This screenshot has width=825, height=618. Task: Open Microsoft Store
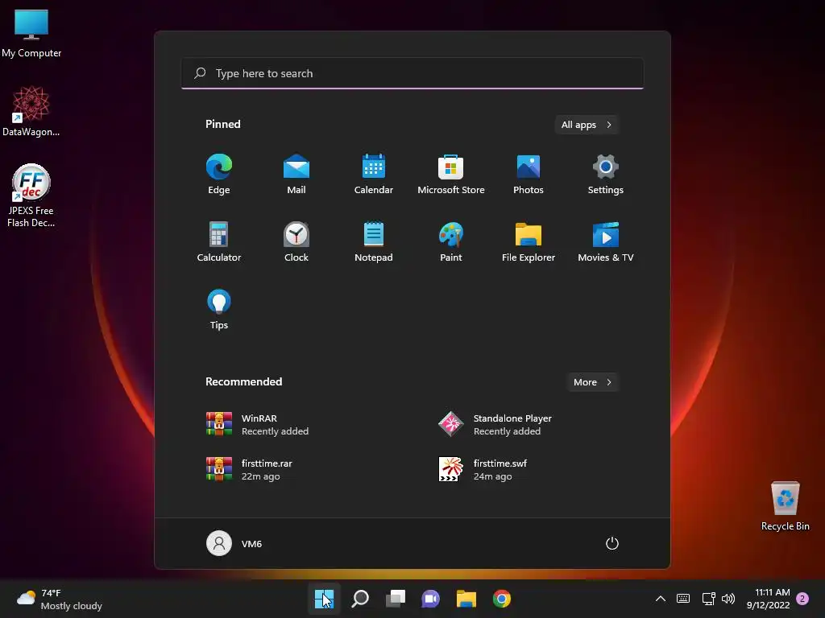[451, 174]
